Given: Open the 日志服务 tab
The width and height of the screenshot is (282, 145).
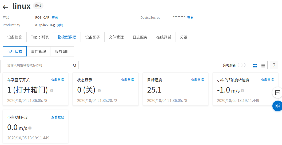Looking at the screenshot, I should coord(140,37).
